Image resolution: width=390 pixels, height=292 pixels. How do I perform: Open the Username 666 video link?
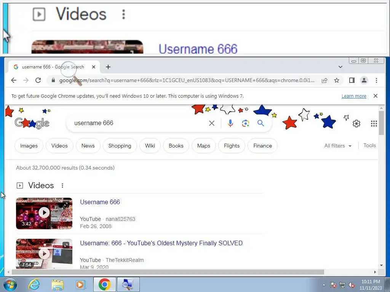click(x=100, y=202)
